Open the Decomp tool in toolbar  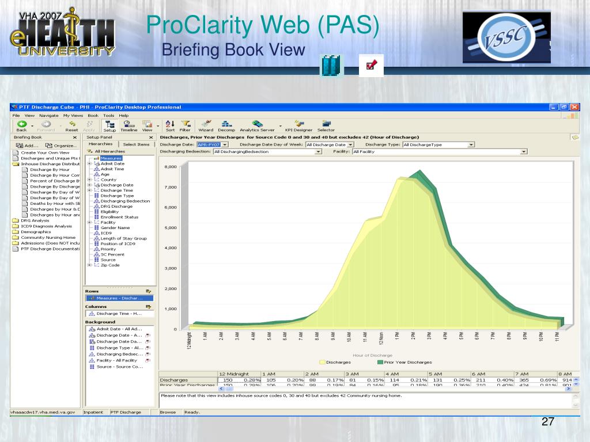tap(226, 125)
